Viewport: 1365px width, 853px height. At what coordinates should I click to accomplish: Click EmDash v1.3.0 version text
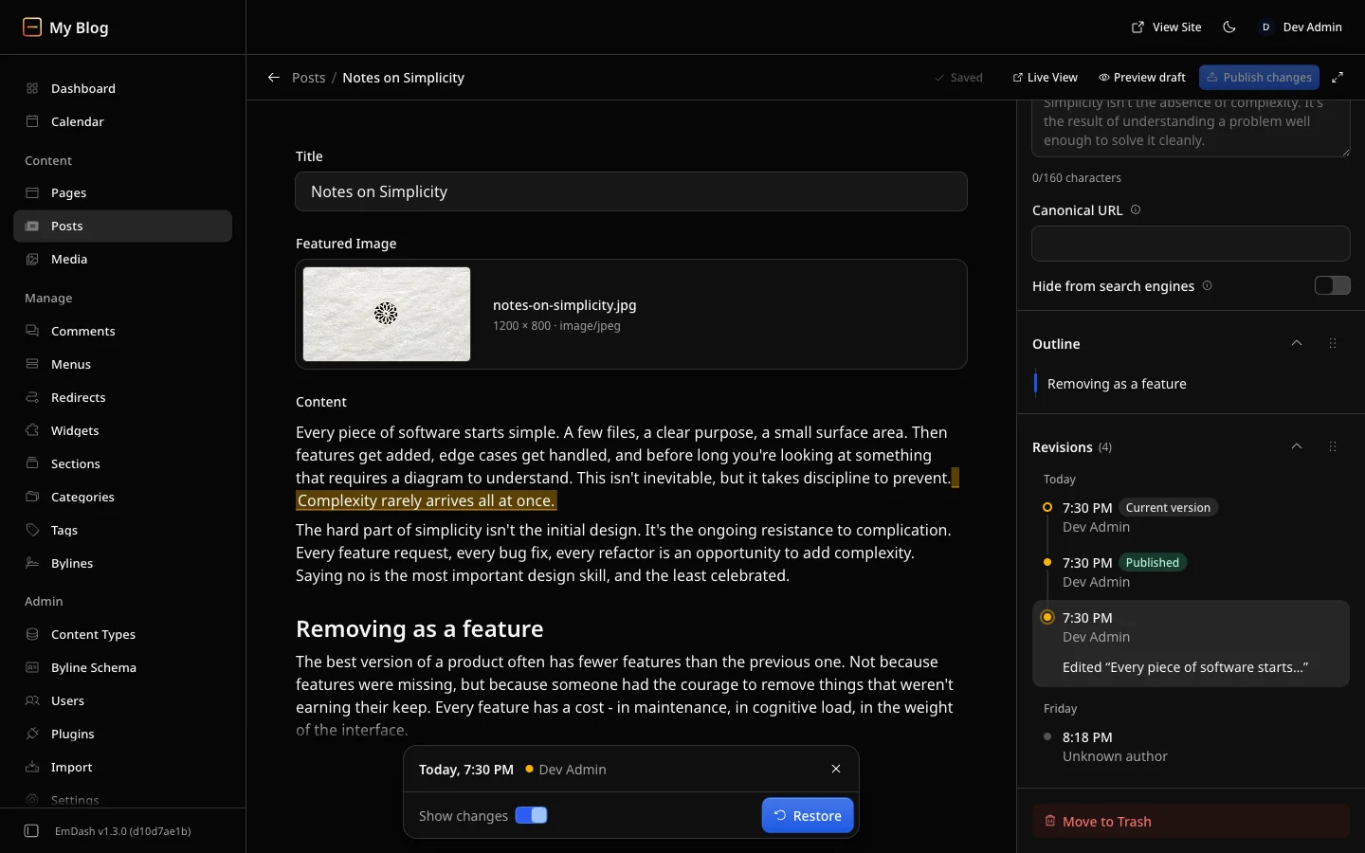click(123, 831)
